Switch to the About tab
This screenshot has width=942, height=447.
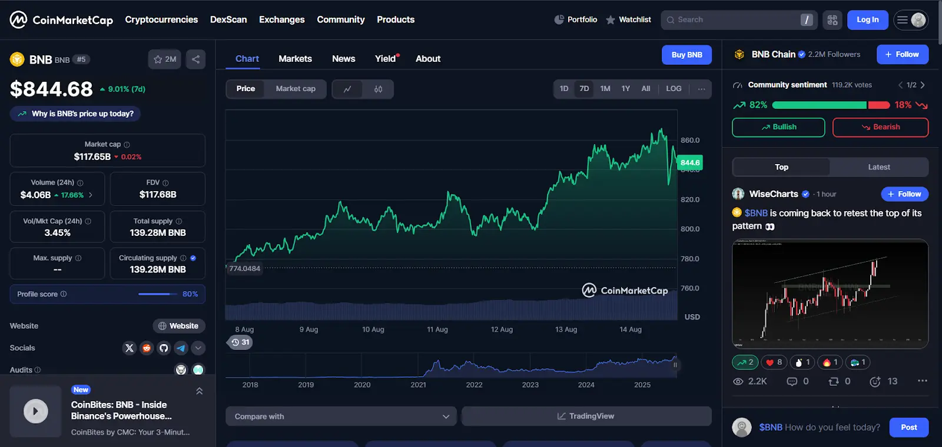428,59
